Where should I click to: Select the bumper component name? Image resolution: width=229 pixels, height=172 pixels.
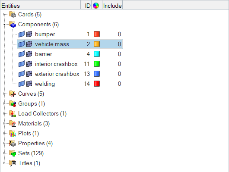pyautogui.click(x=45, y=34)
